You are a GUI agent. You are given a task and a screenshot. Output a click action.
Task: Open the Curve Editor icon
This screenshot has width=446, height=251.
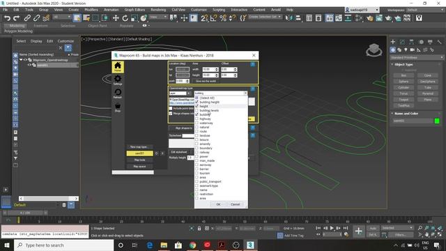coord(339,18)
